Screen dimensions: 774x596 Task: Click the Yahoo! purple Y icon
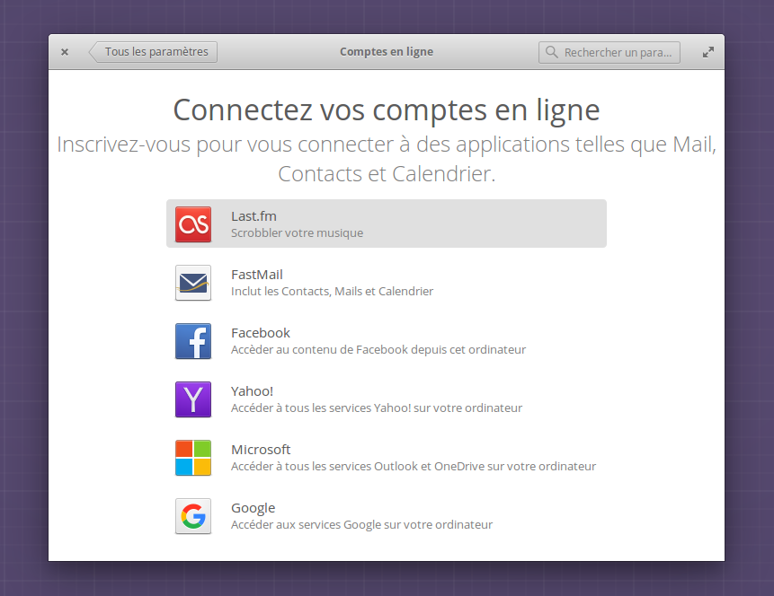pyautogui.click(x=193, y=399)
